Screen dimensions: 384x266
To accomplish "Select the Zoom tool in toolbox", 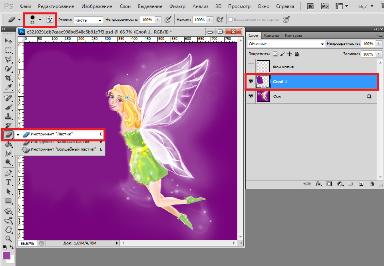I will pos(8,238).
